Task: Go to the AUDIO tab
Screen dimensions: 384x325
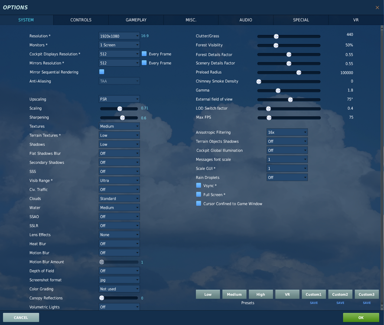Action: click(246, 20)
